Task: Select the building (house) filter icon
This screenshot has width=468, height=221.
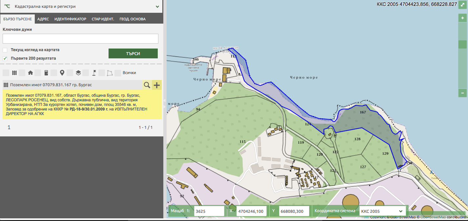Action: click(x=31, y=73)
